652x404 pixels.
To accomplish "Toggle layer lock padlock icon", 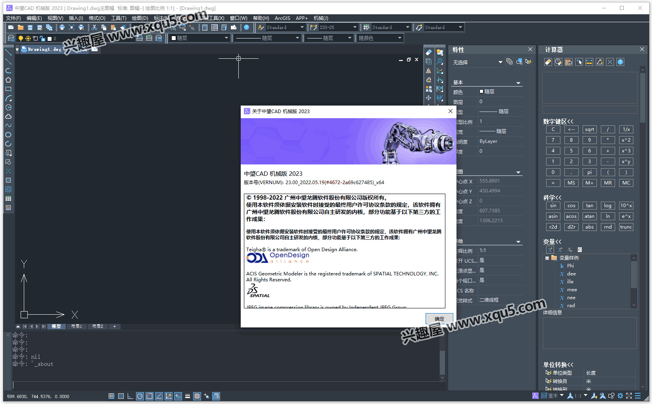I will click(x=42, y=38).
